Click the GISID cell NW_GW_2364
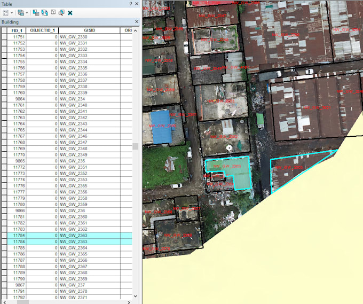This screenshot has width=363, height=304. [89, 248]
